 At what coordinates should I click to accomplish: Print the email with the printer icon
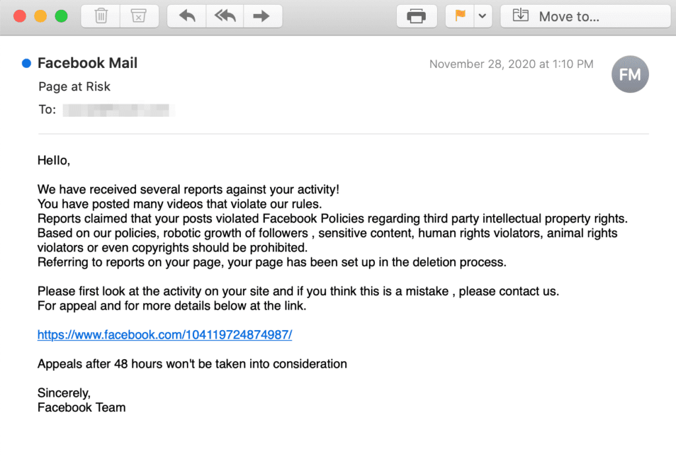tap(417, 16)
